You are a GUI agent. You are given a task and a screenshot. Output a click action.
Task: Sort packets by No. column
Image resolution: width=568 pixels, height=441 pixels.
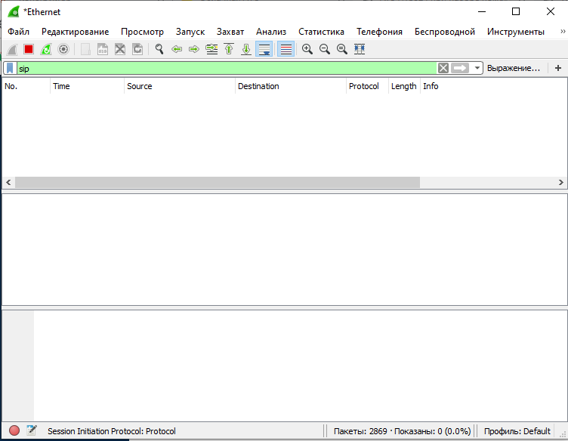26,86
